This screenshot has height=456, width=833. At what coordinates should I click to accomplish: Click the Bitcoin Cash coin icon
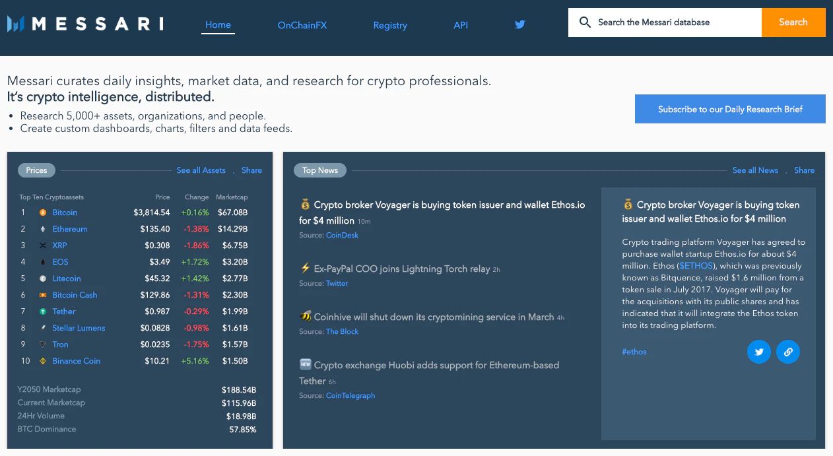click(x=43, y=295)
